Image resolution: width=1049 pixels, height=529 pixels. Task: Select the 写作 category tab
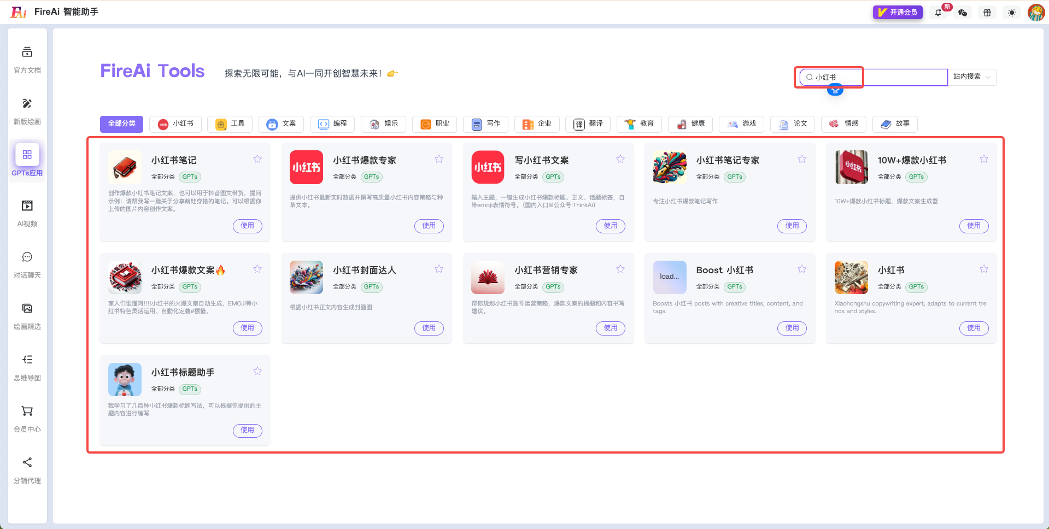click(485, 124)
